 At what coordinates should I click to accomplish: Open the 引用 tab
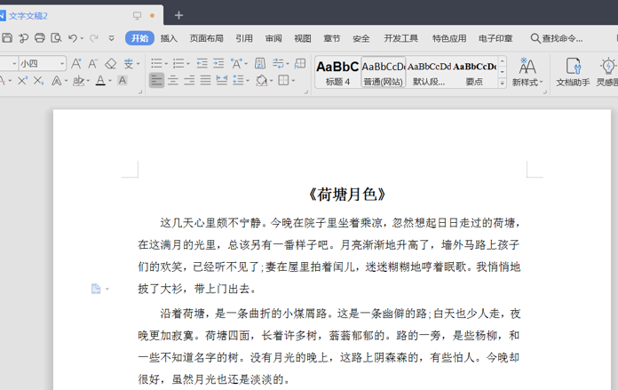point(244,38)
